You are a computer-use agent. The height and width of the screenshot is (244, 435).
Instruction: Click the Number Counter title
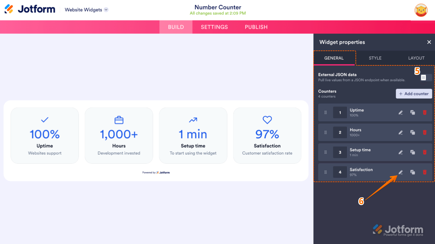click(218, 7)
